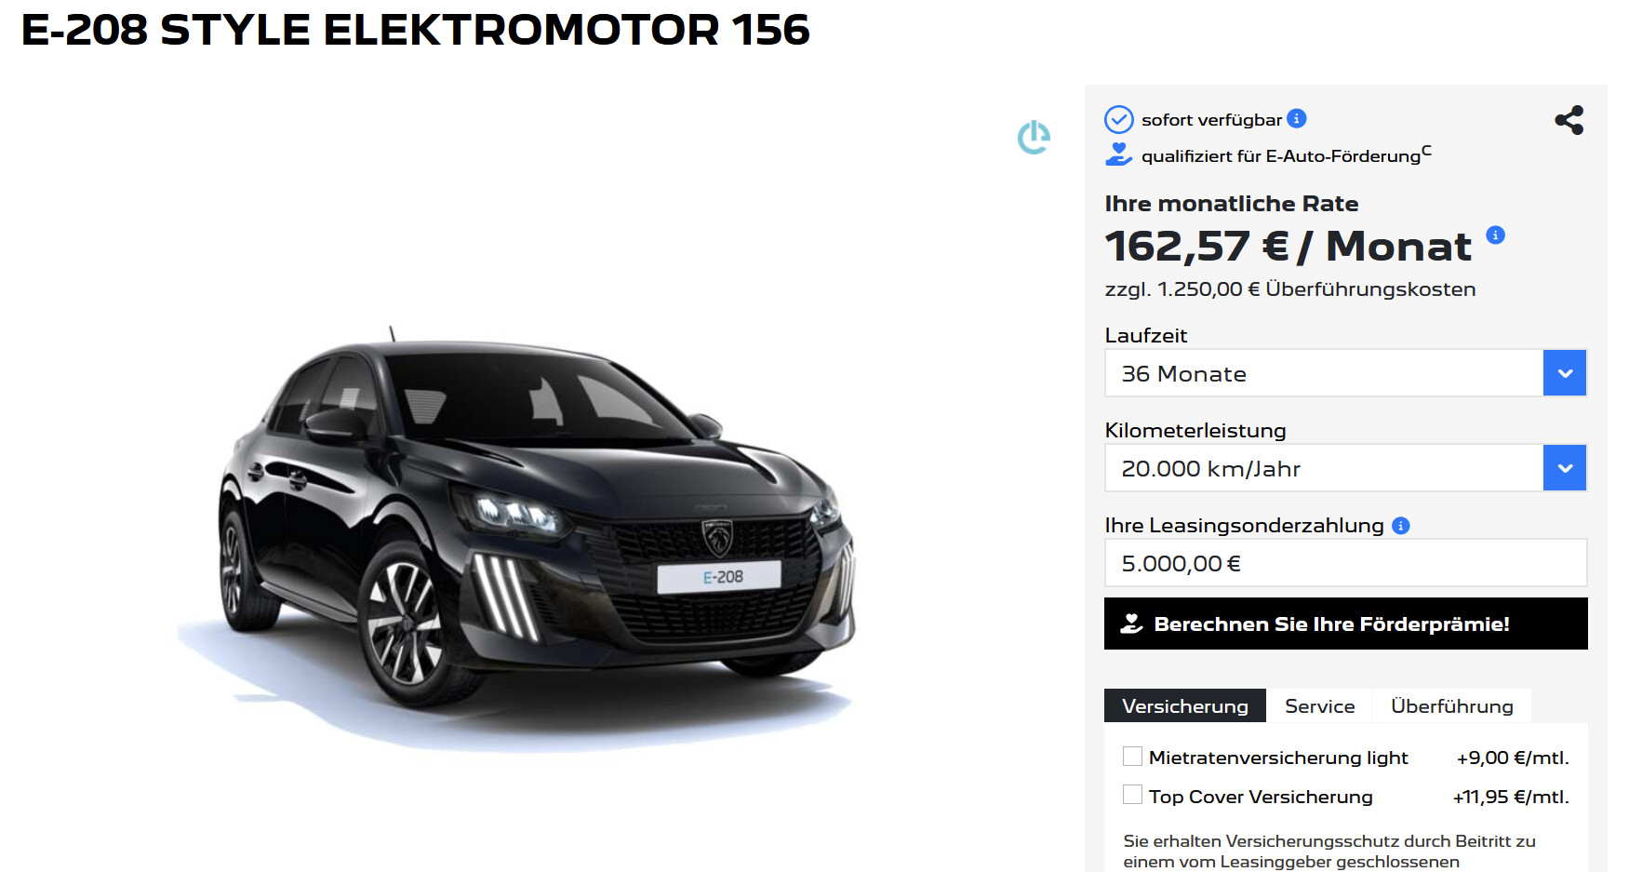Open the Überführung tab
This screenshot has width=1642, height=872.
(1451, 706)
